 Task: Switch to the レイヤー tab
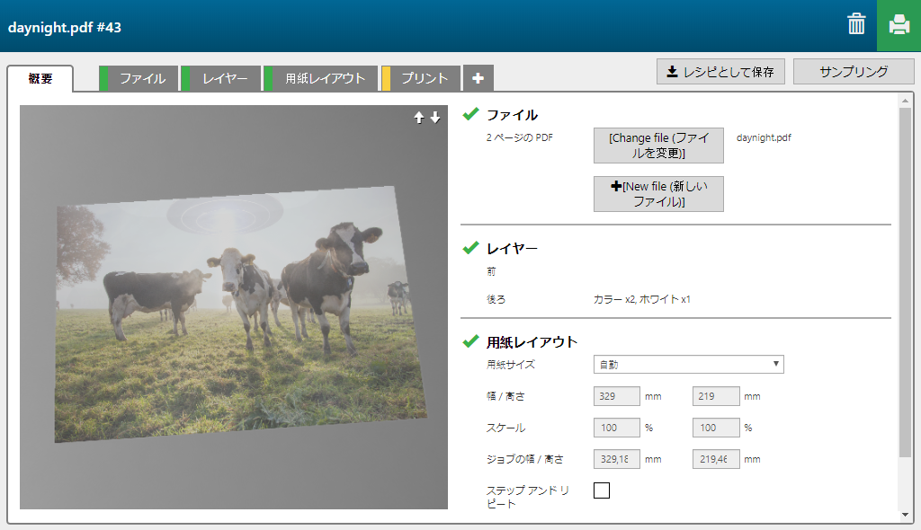(221, 79)
